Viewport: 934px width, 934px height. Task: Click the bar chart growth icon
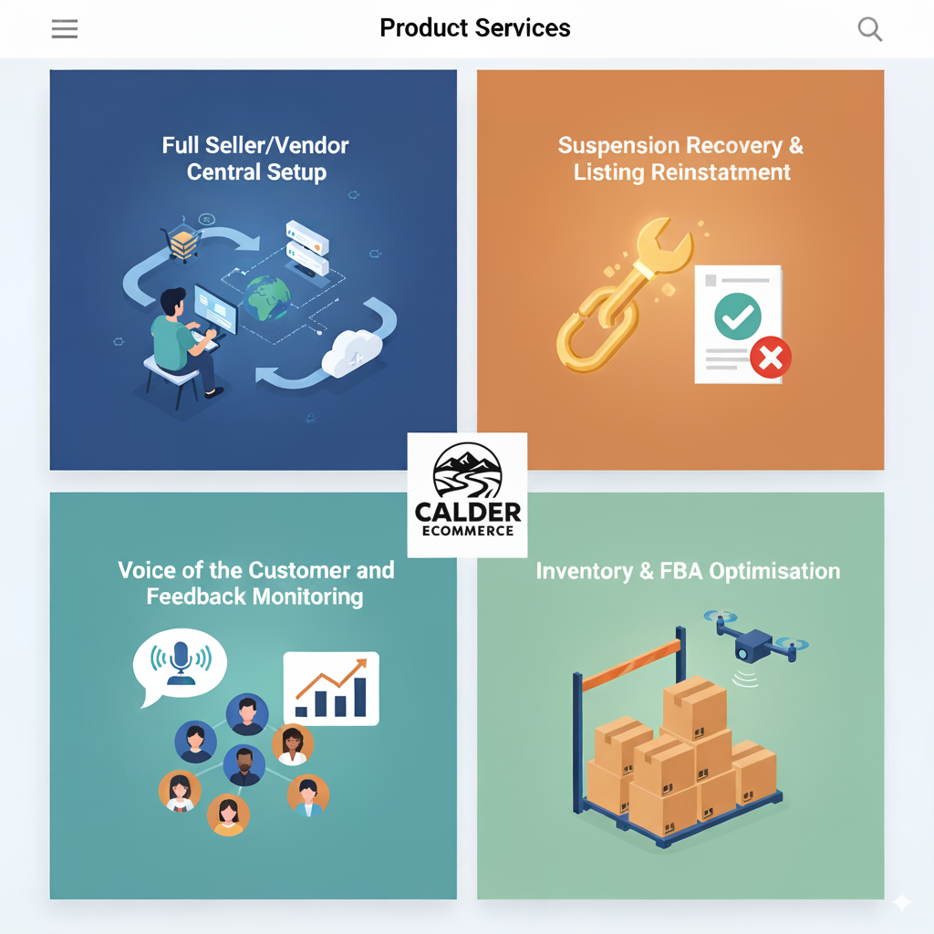[330, 689]
